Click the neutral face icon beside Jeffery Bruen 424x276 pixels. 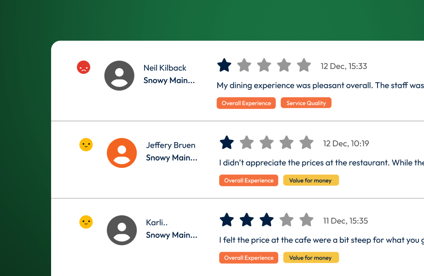click(86, 145)
